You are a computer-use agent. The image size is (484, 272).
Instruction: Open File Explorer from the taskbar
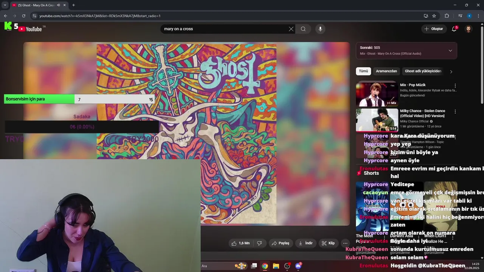(276, 266)
